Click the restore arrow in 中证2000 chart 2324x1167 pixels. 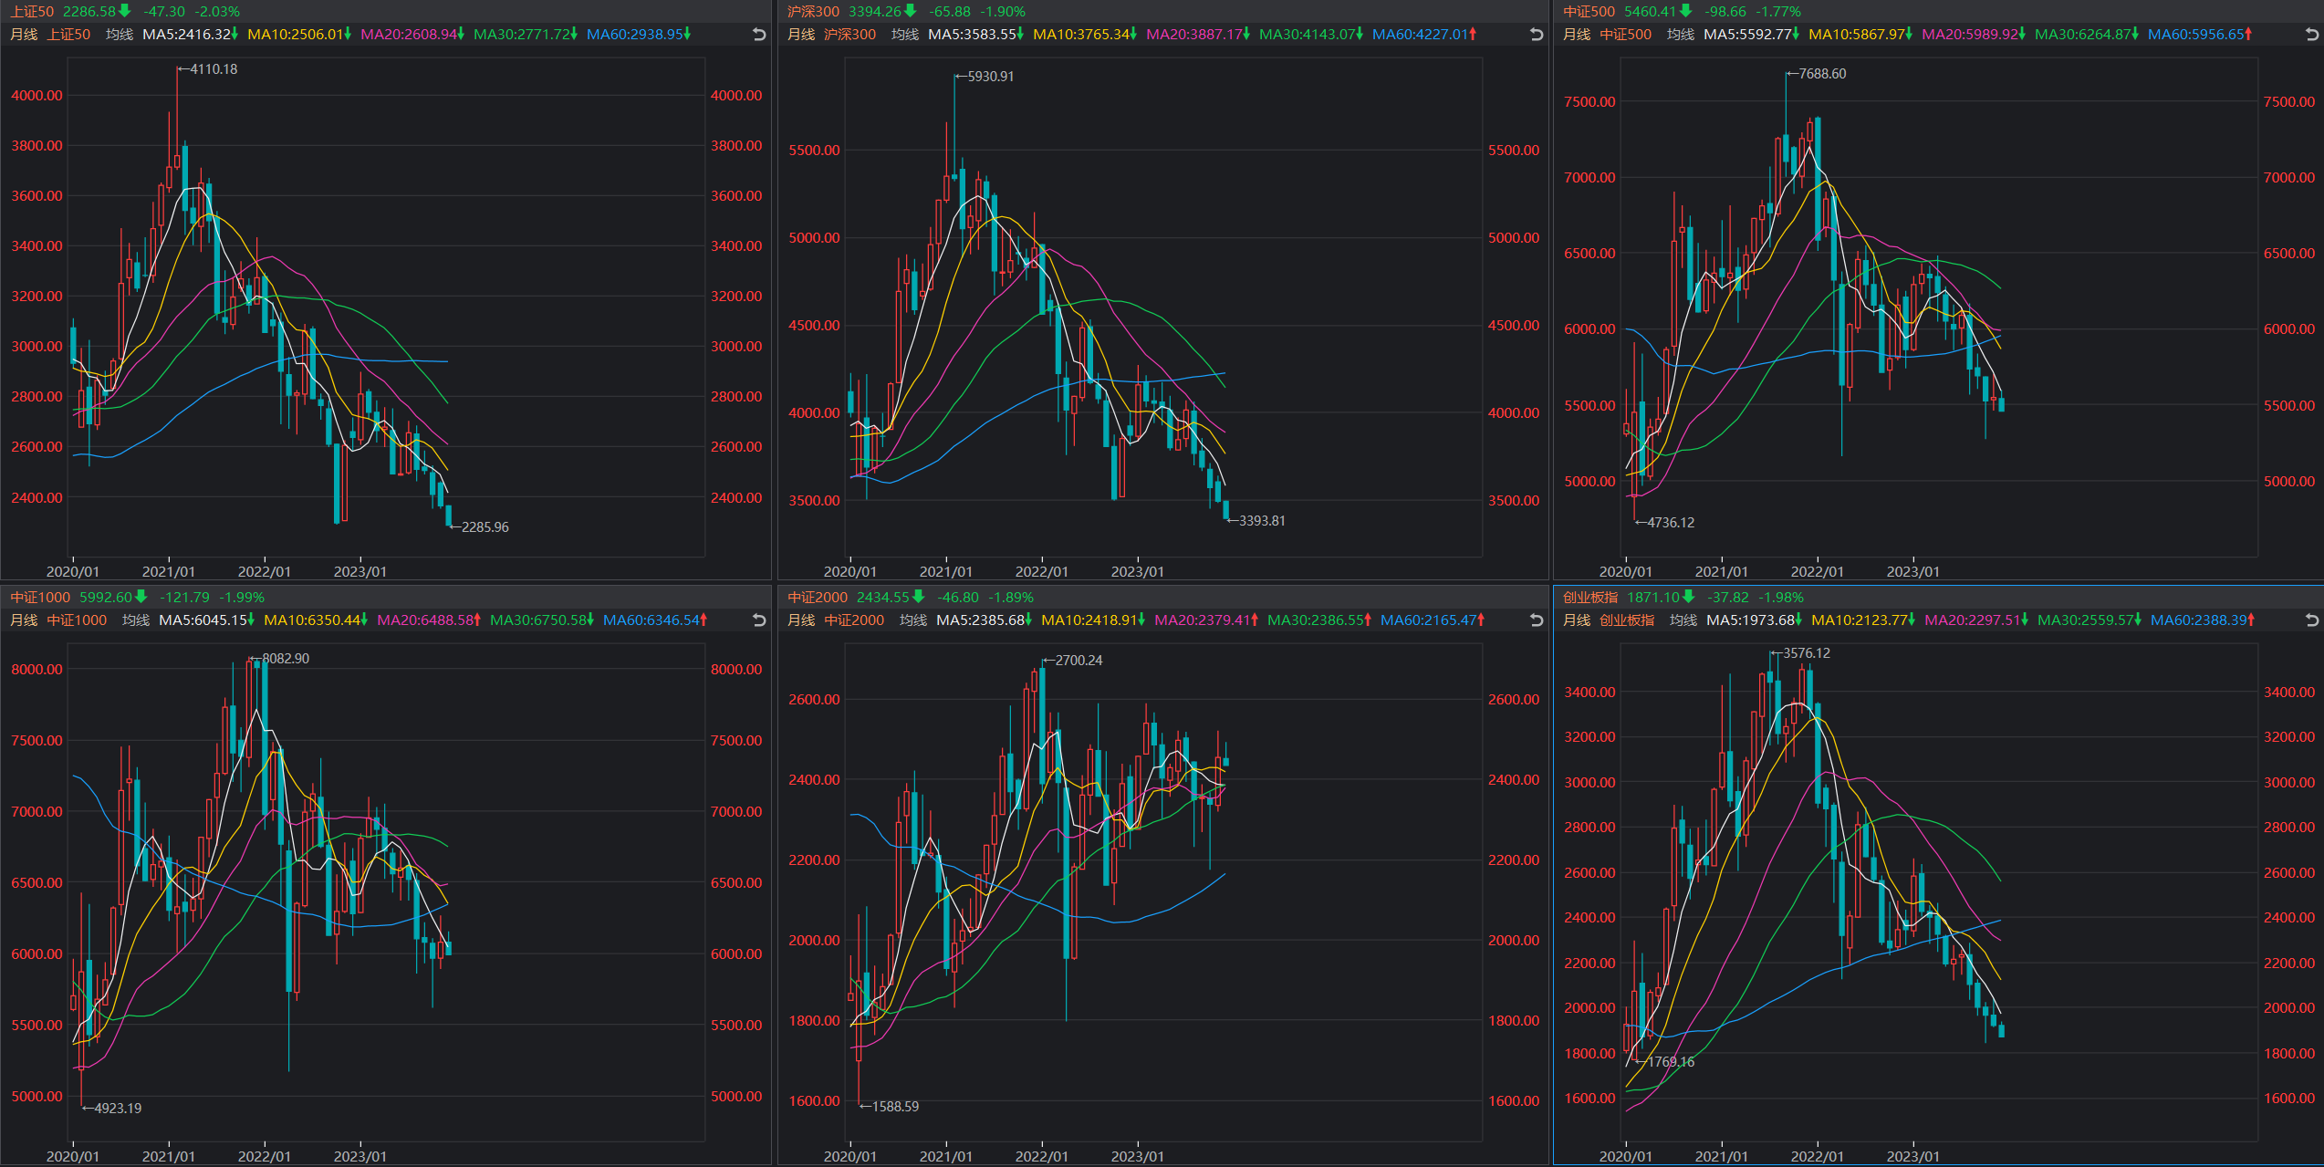click(1536, 620)
